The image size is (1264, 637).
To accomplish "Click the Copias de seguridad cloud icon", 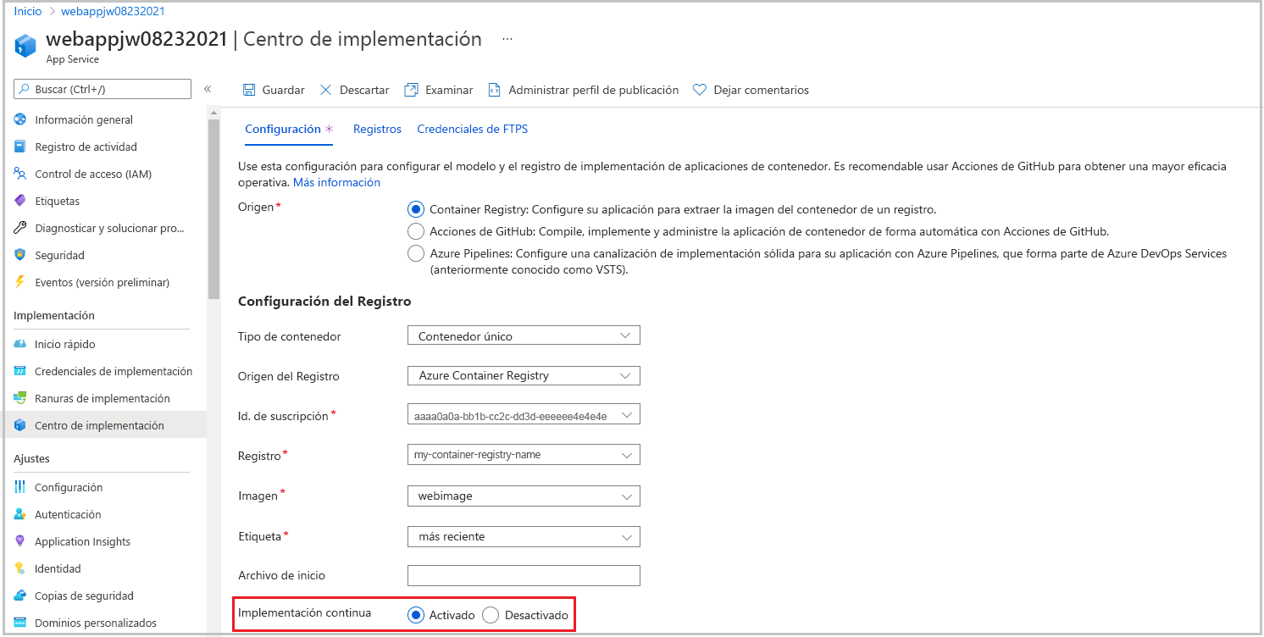I will coord(20,595).
